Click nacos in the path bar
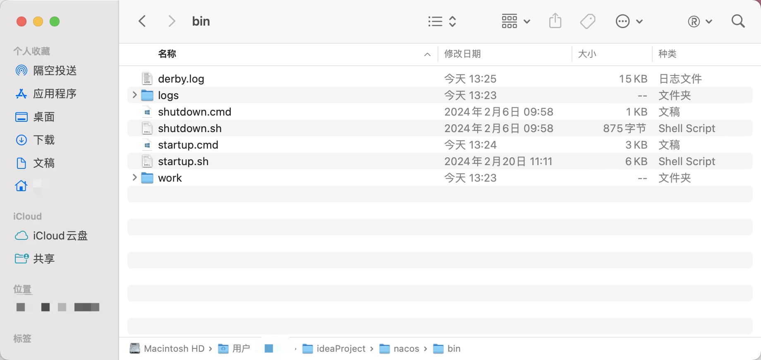This screenshot has width=761, height=360. tap(406, 349)
